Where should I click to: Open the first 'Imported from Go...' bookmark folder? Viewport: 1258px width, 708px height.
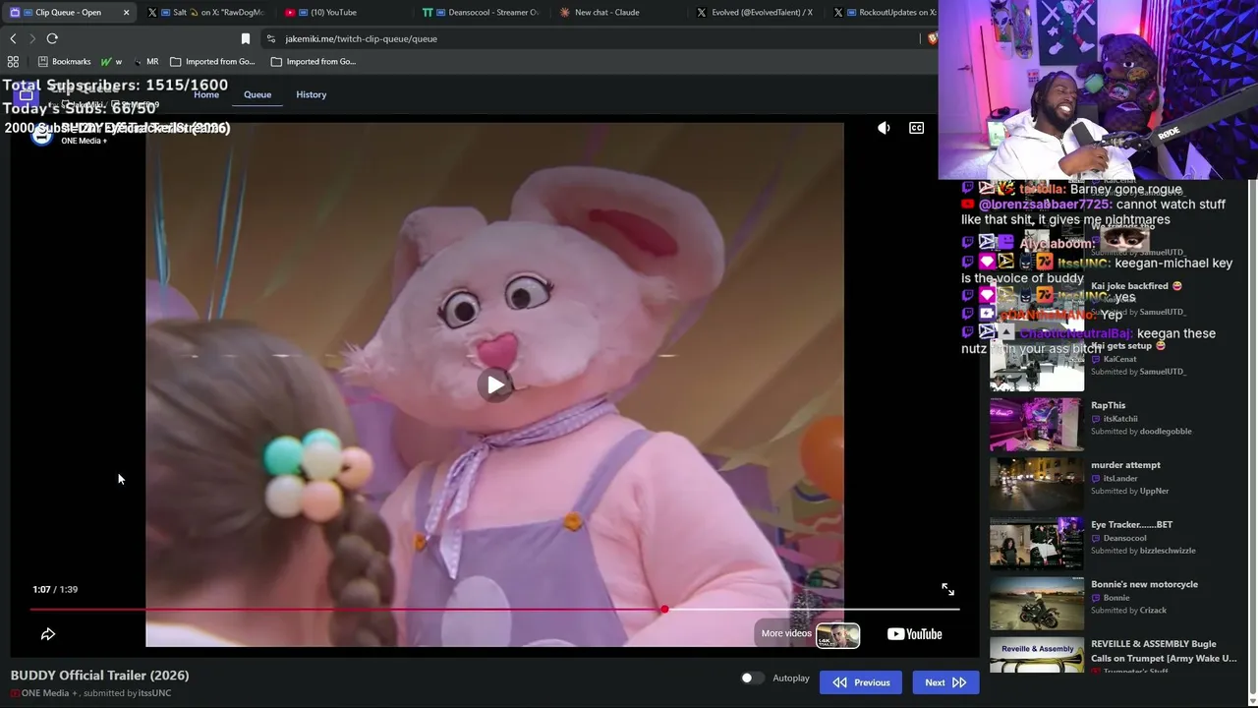[212, 61]
